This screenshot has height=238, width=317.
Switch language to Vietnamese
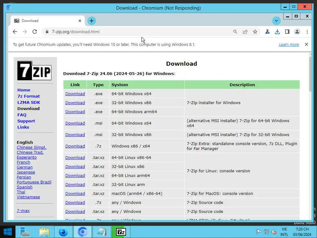(28, 197)
